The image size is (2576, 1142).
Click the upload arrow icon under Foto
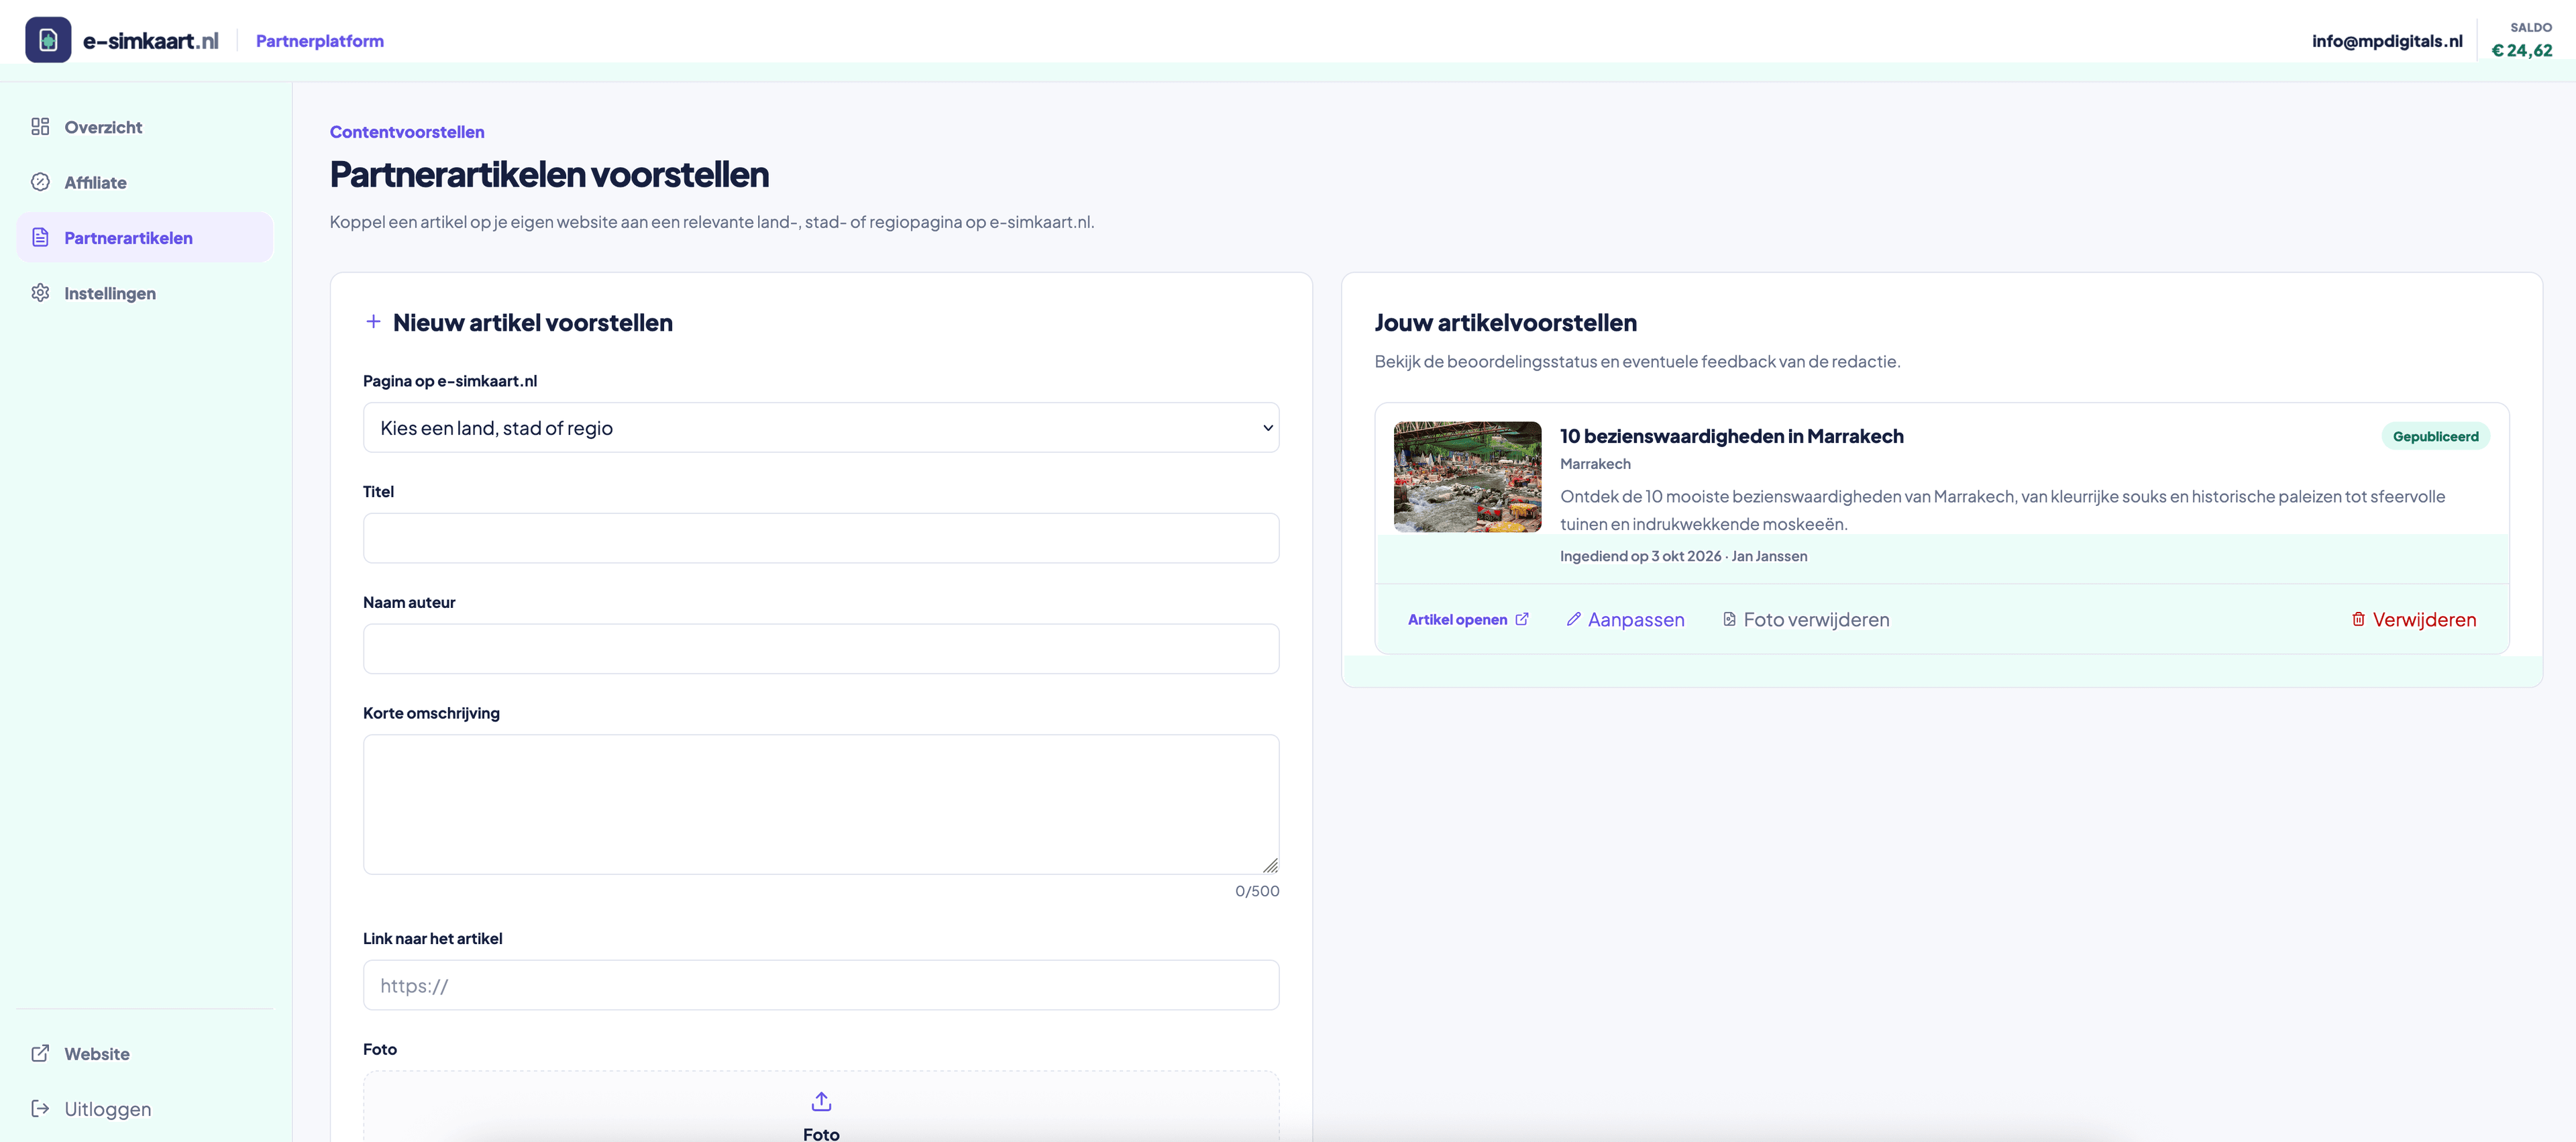pos(821,1101)
